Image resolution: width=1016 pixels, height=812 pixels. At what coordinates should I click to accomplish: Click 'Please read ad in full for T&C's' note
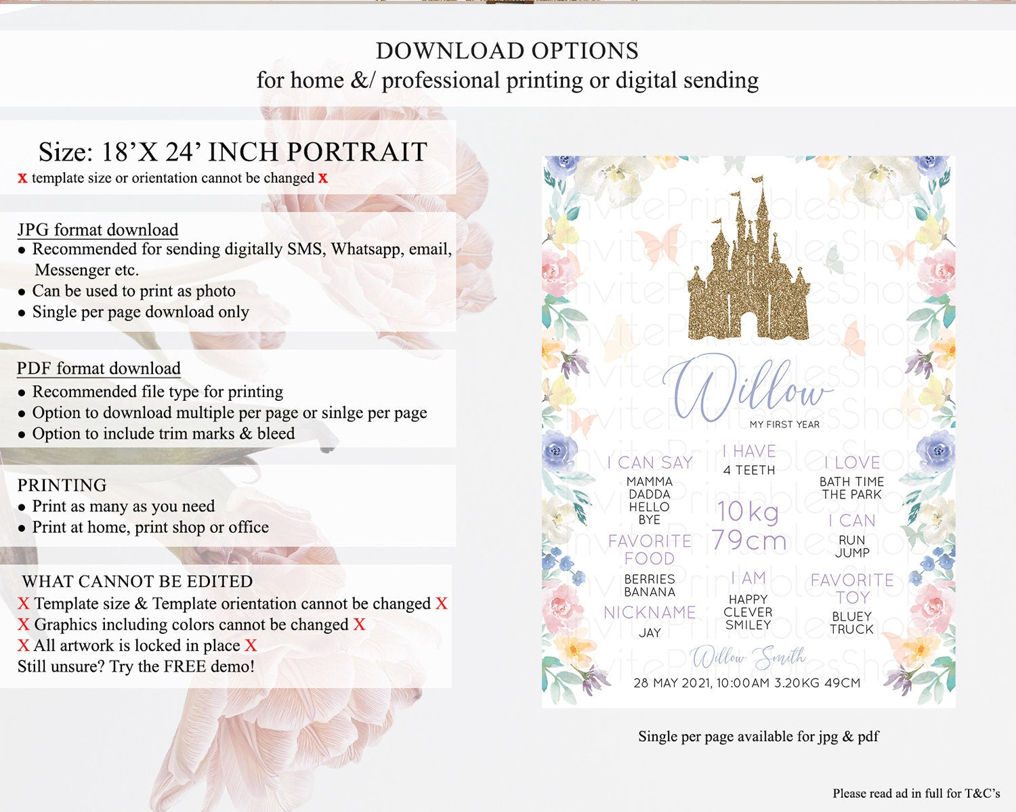pyautogui.click(x=916, y=793)
